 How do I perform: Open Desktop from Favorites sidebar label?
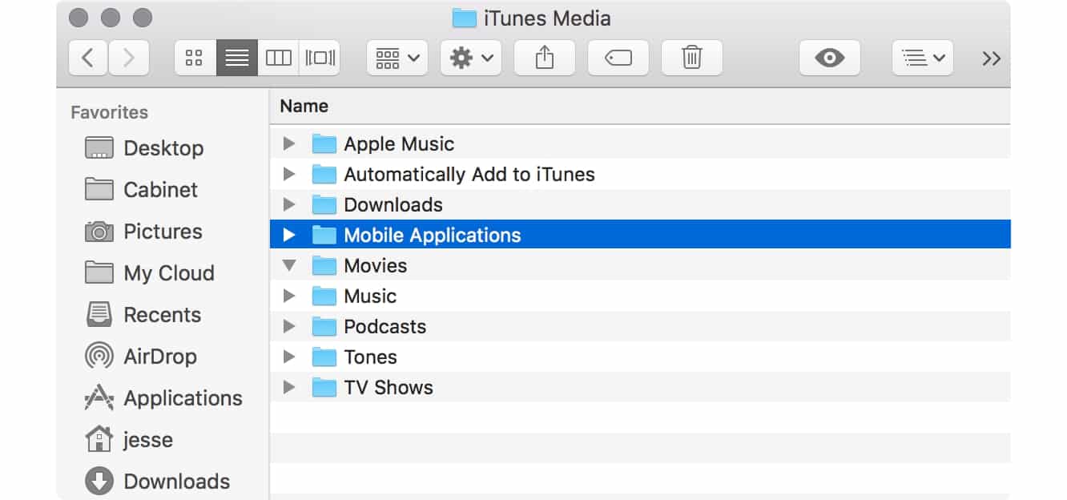click(x=163, y=148)
